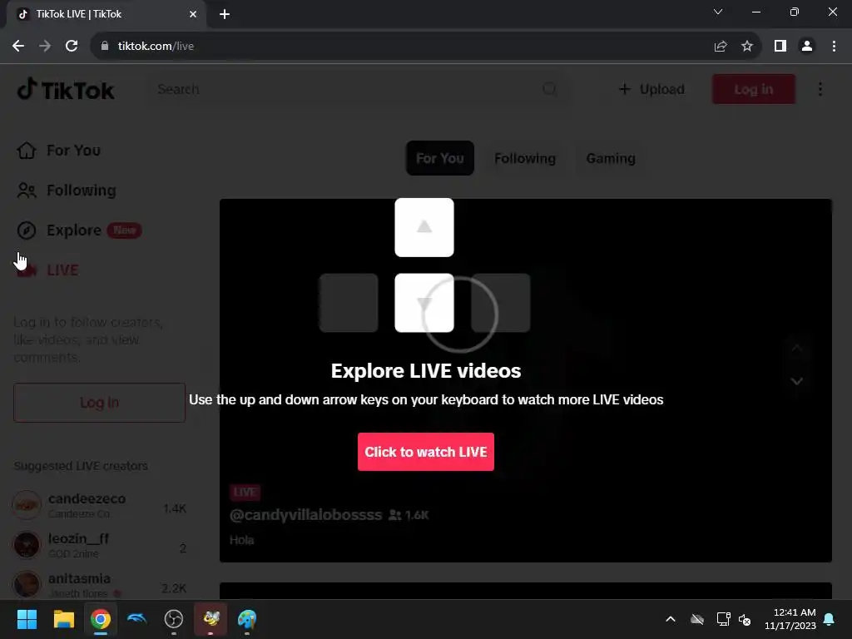Click the outlined Log in sidebar button
Screen dimensions: 852x639
tap(100, 403)
